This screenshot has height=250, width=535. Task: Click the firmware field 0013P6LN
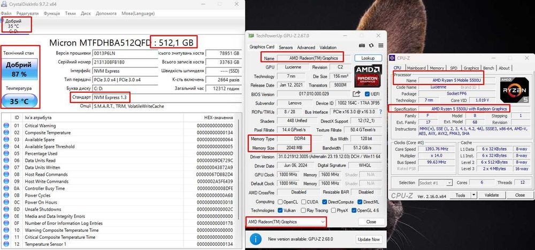coord(125,53)
